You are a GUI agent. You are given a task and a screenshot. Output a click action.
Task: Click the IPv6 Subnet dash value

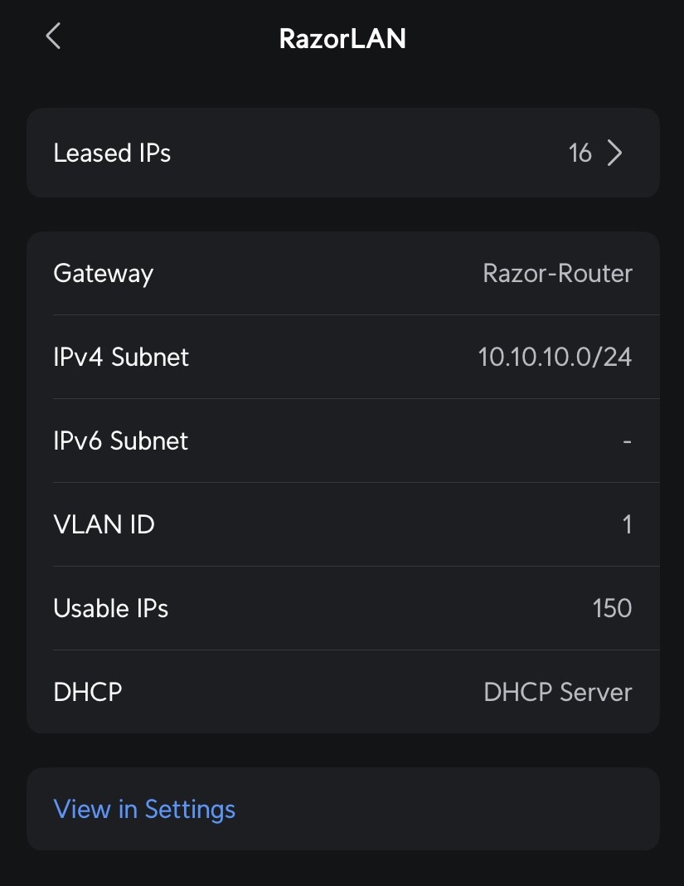tap(627, 441)
